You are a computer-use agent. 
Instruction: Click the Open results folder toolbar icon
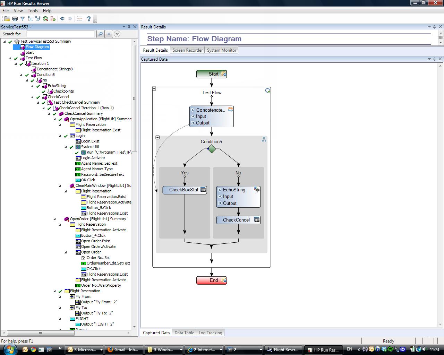[7, 19]
